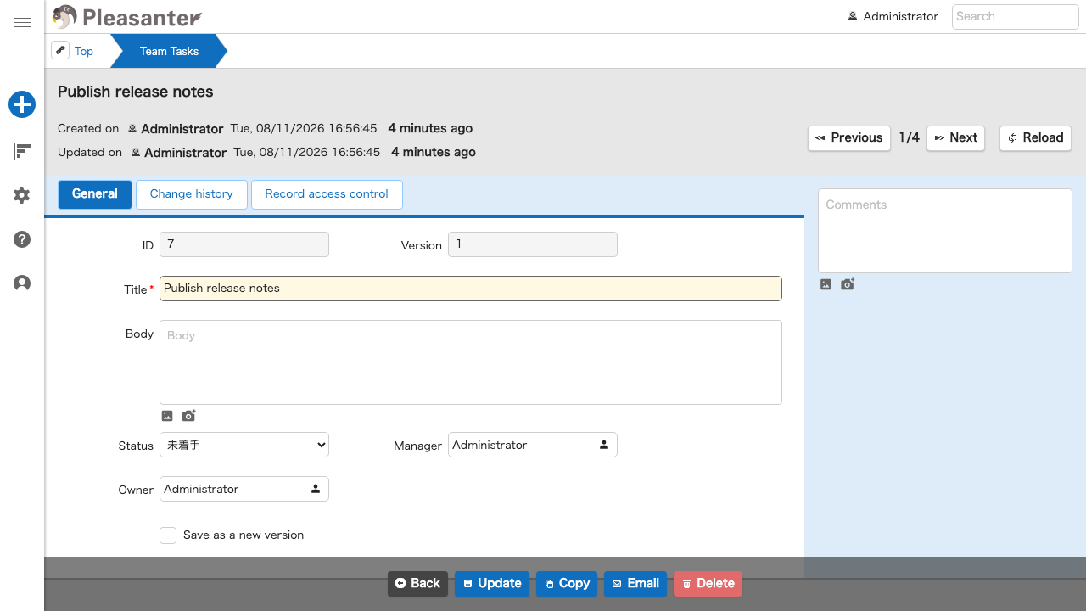This screenshot has width=1086, height=611.
Task: Open the help question mark icon
Action: point(22,239)
